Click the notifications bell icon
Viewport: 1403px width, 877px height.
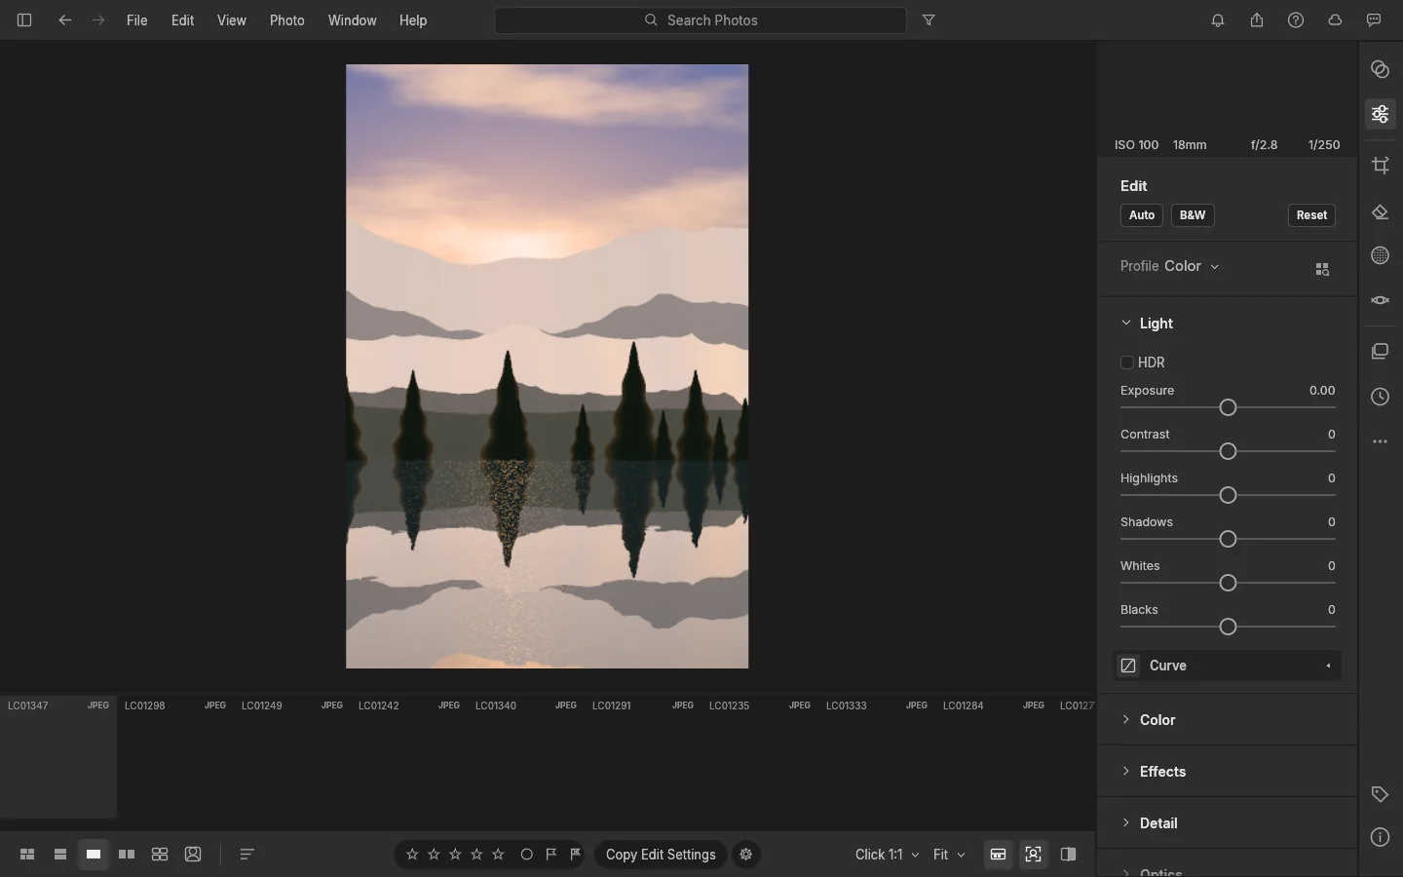pos(1218,20)
